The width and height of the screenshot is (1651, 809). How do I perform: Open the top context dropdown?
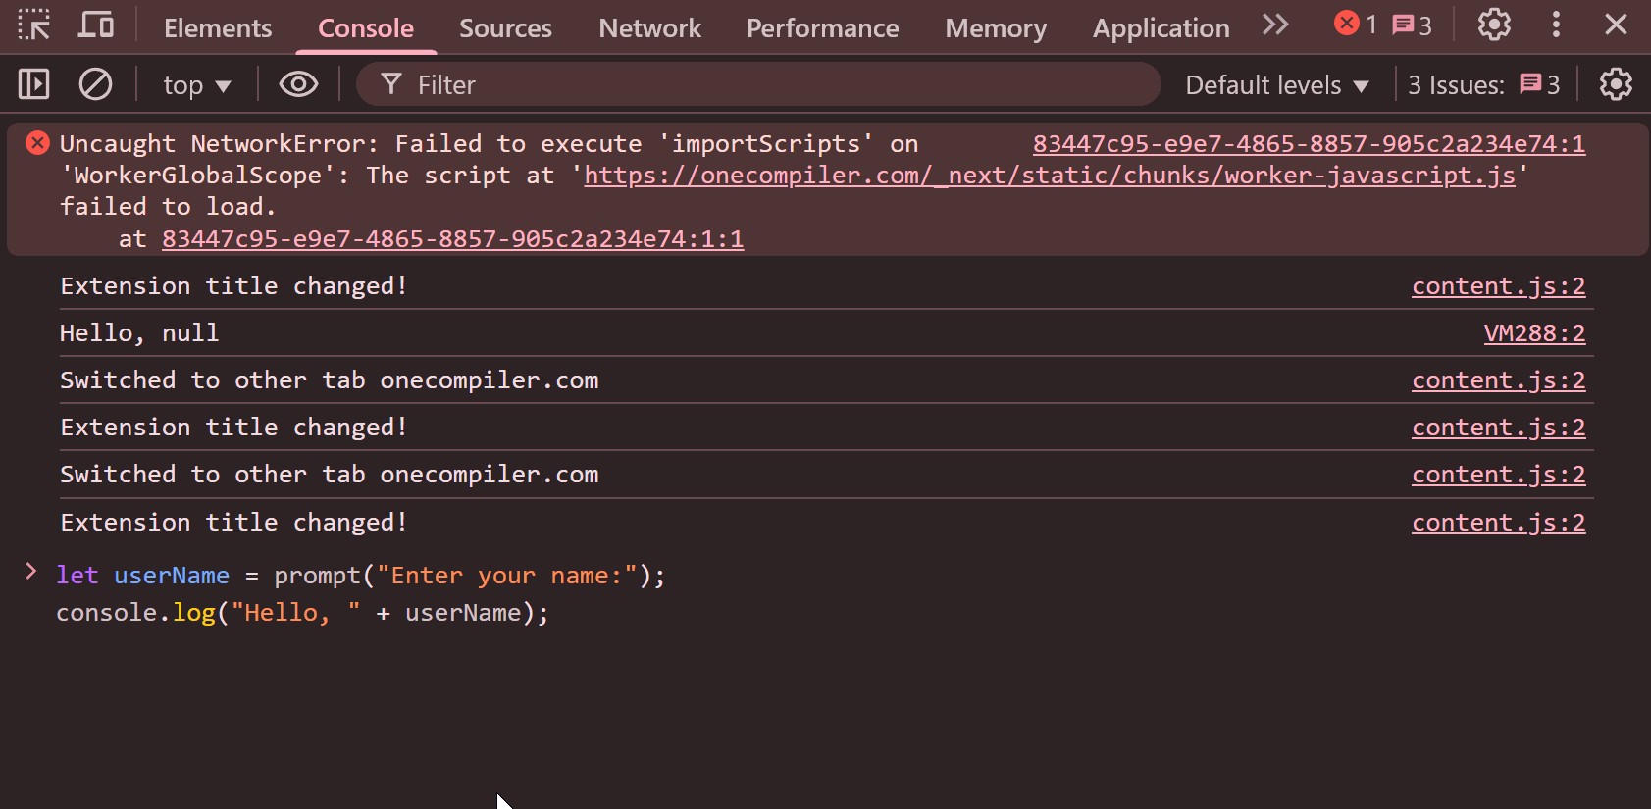[197, 86]
